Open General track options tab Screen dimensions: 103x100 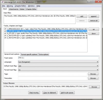[12, 54]
